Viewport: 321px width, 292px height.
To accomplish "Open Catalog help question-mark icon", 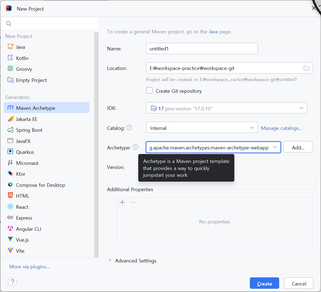I will click(x=129, y=127).
